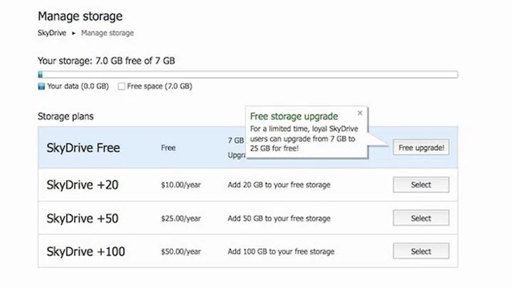The height and width of the screenshot is (288, 512).
Task: Click the SkyDrive +100 plan name
Action: pyautogui.click(x=85, y=251)
